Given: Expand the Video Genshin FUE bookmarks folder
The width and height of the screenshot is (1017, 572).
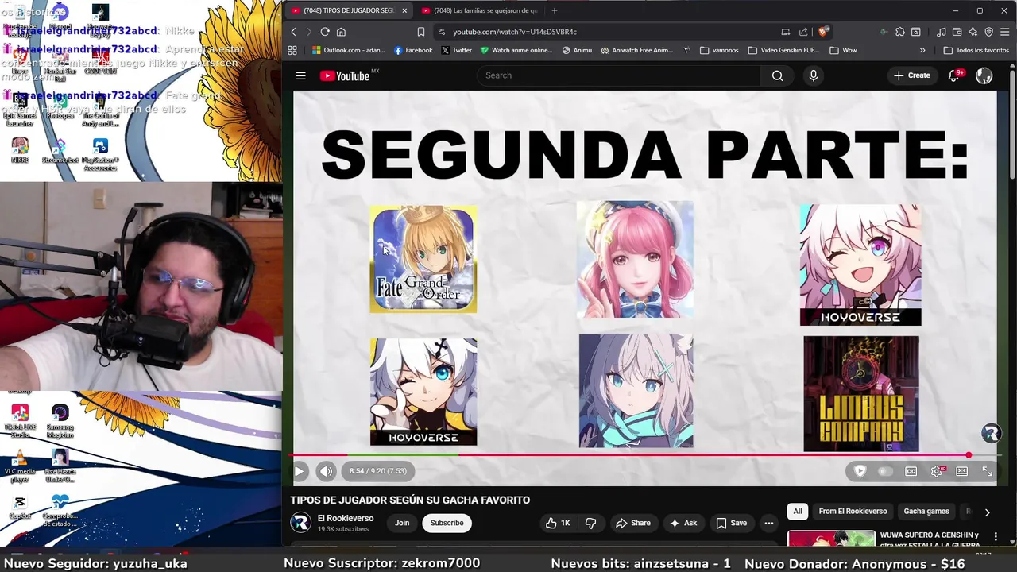Looking at the screenshot, I should [783, 50].
